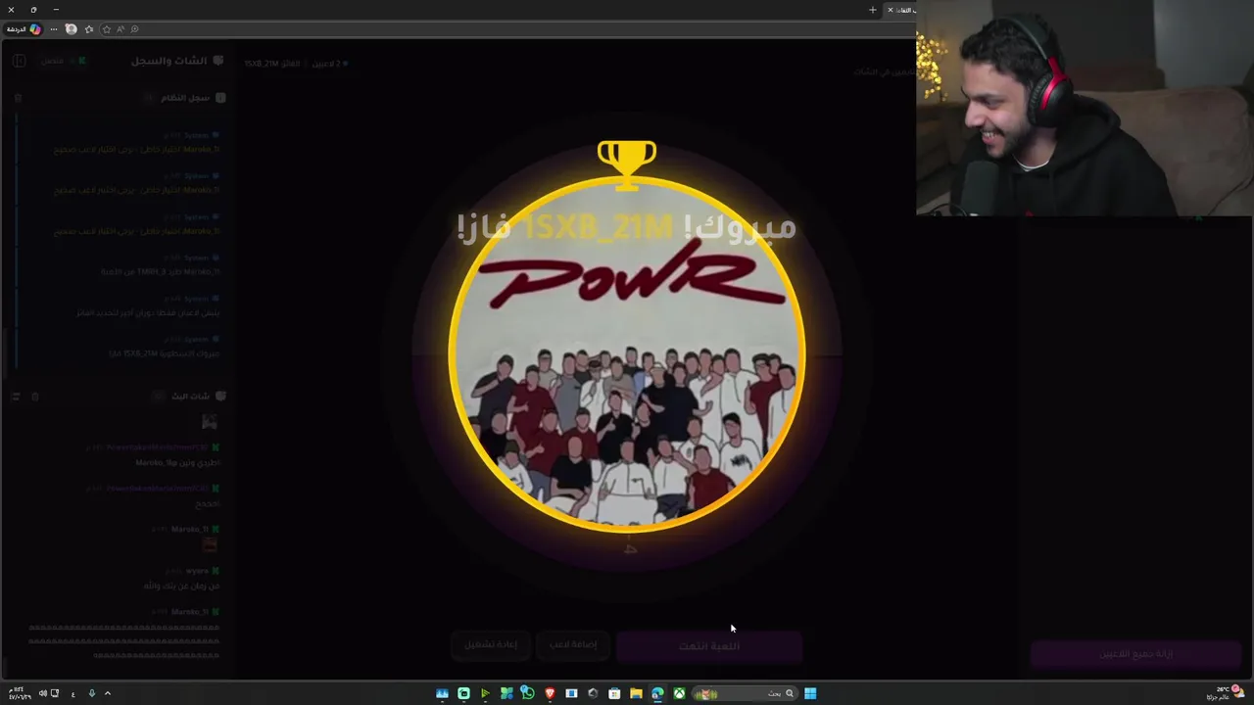
Task: Click the microphone icon in system tray
Action: point(91,693)
